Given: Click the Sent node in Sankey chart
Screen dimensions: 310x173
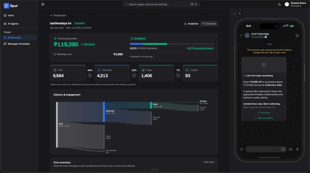Looking at the screenshot, I should pyautogui.click(x=57, y=125).
